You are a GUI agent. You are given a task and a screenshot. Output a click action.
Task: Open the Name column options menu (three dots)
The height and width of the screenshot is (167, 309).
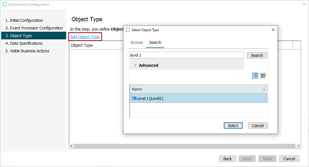pos(264,89)
